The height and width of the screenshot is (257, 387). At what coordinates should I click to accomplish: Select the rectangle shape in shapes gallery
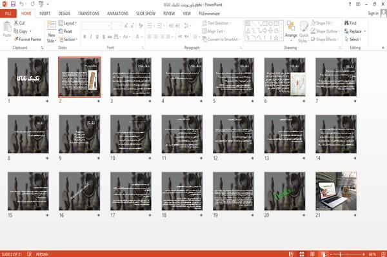[265, 24]
